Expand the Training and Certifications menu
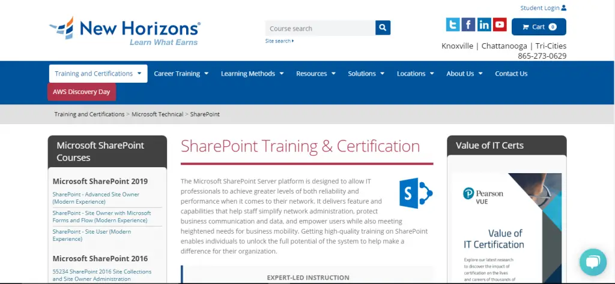The height and width of the screenshot is (284, 615). [98, 74]
